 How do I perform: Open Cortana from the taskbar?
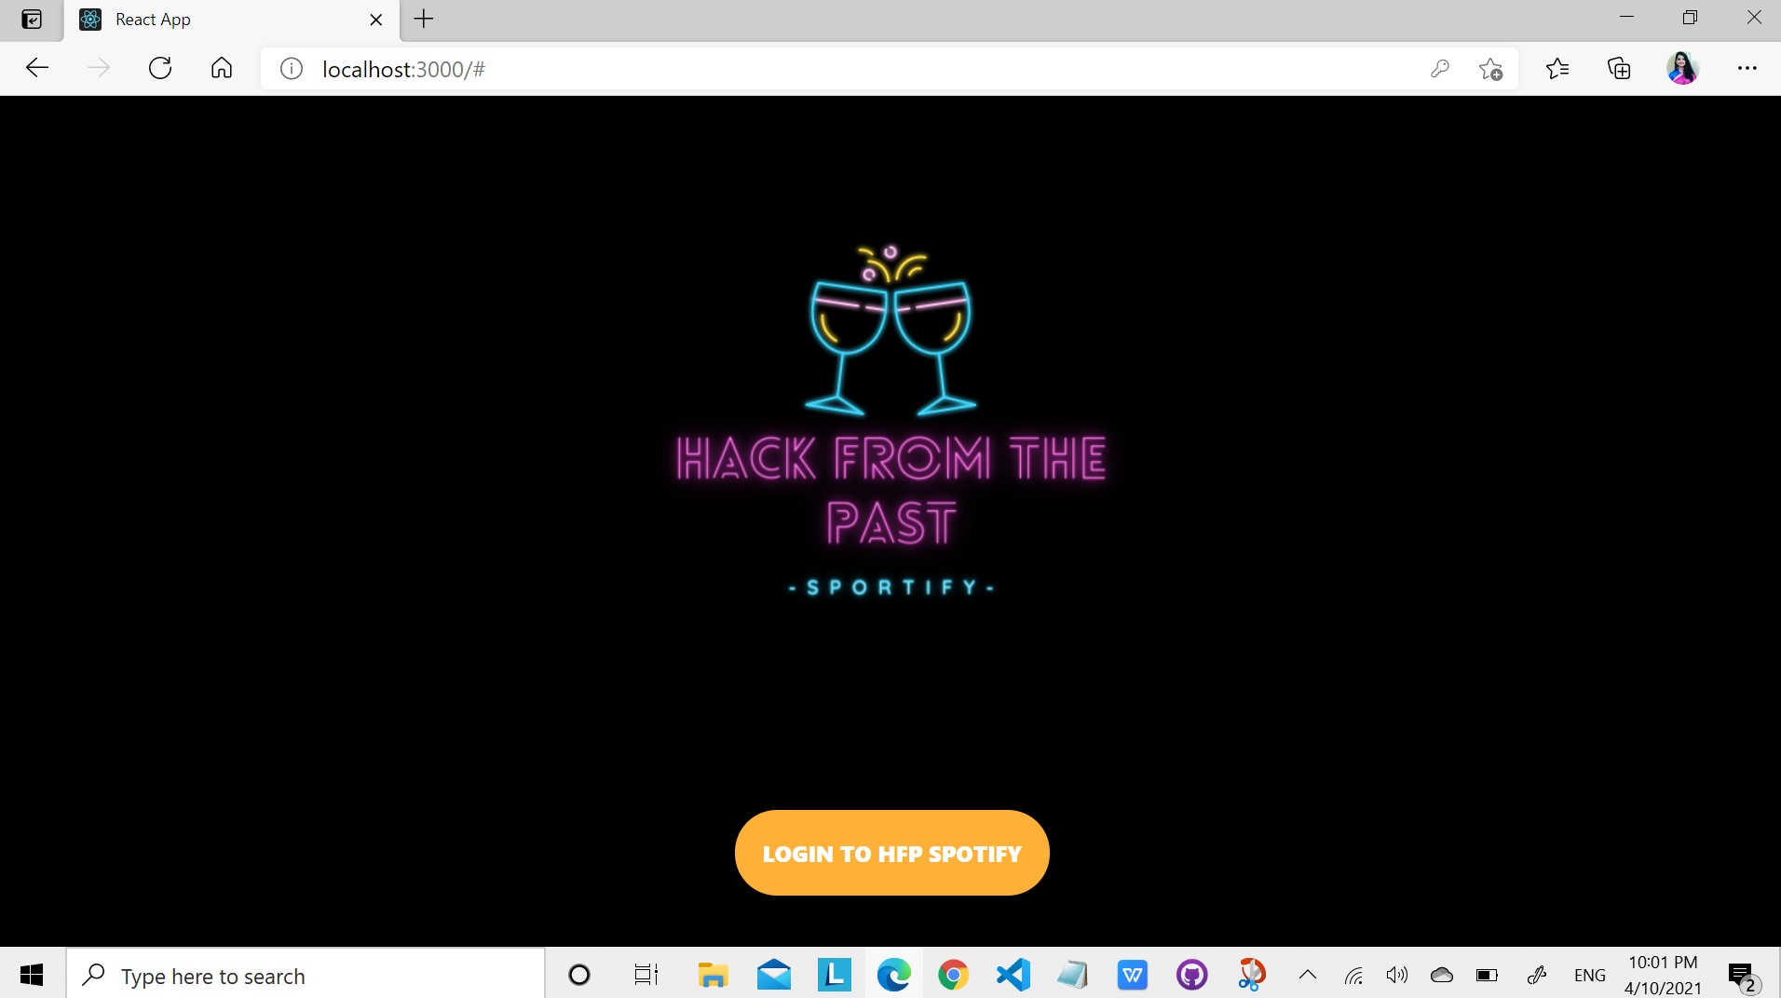click(x=578, y=975)
